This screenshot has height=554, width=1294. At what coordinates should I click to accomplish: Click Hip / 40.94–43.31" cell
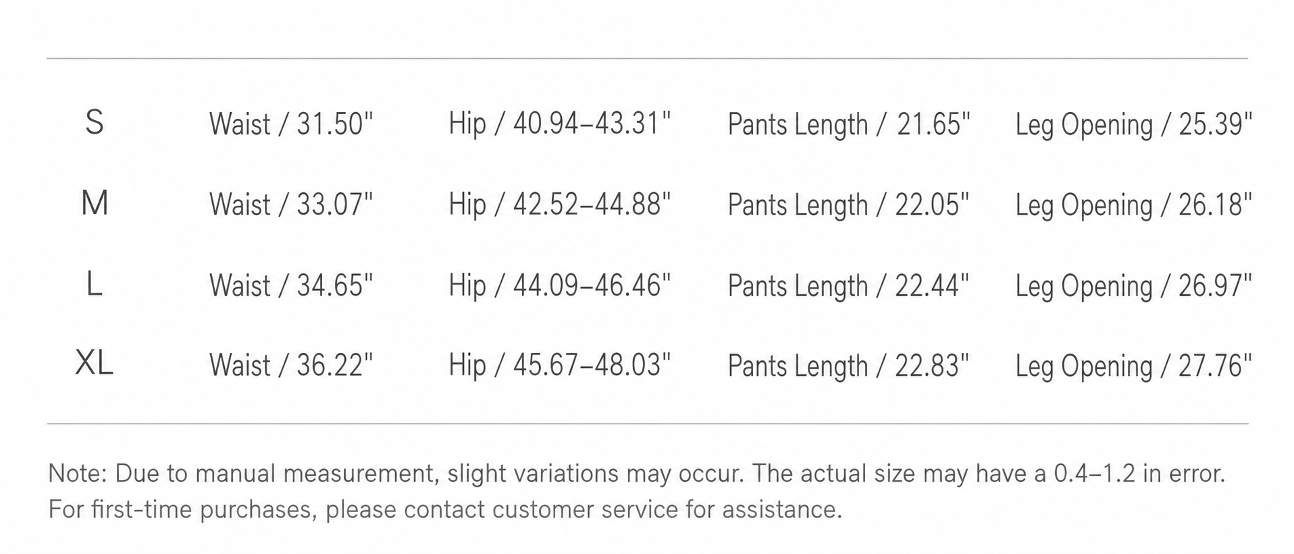pos(560,123)
